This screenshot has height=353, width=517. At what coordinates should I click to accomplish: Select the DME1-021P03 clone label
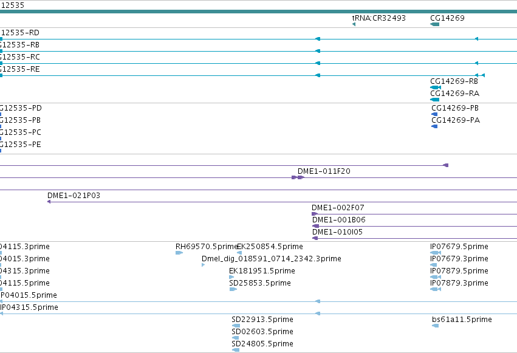point(74,196)
